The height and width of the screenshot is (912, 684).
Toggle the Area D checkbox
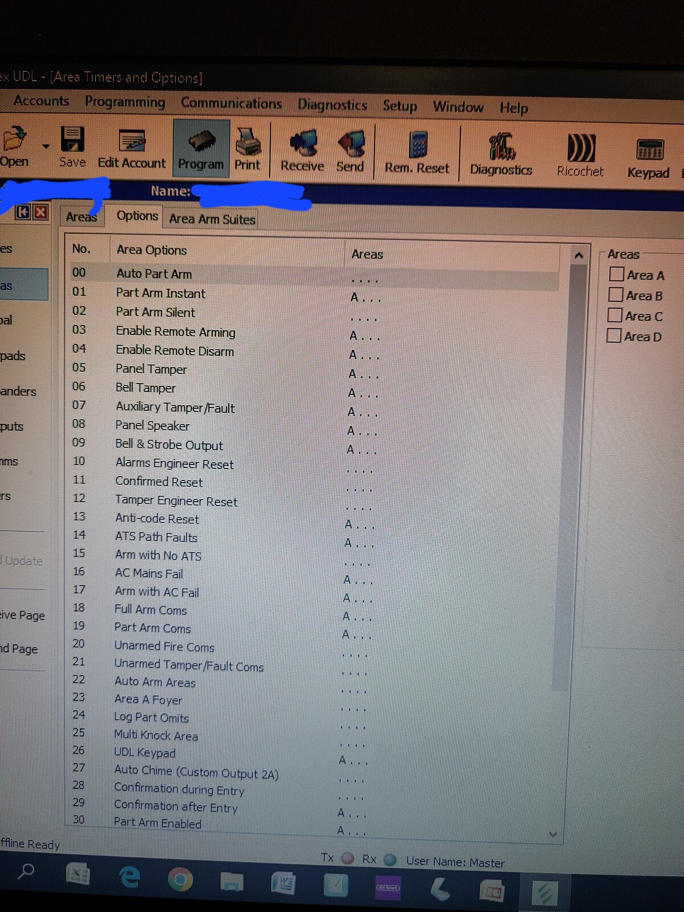613,336
